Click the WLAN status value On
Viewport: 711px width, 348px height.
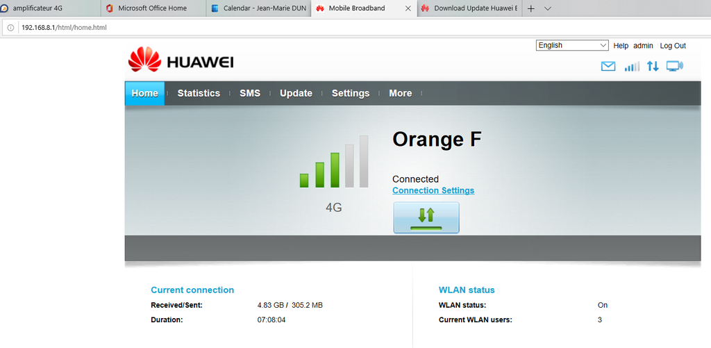602,306
